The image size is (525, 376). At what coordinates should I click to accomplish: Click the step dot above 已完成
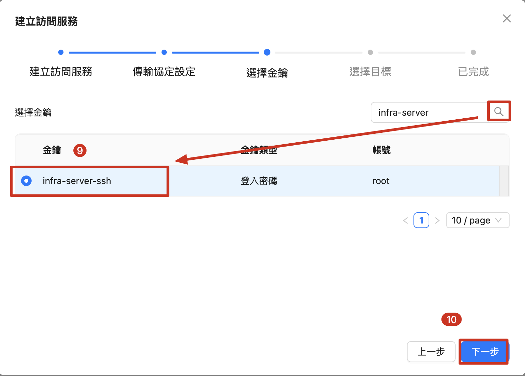point(473,52)
